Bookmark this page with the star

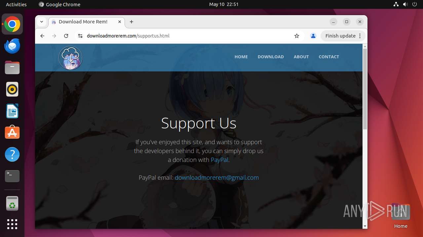(297, 36)
